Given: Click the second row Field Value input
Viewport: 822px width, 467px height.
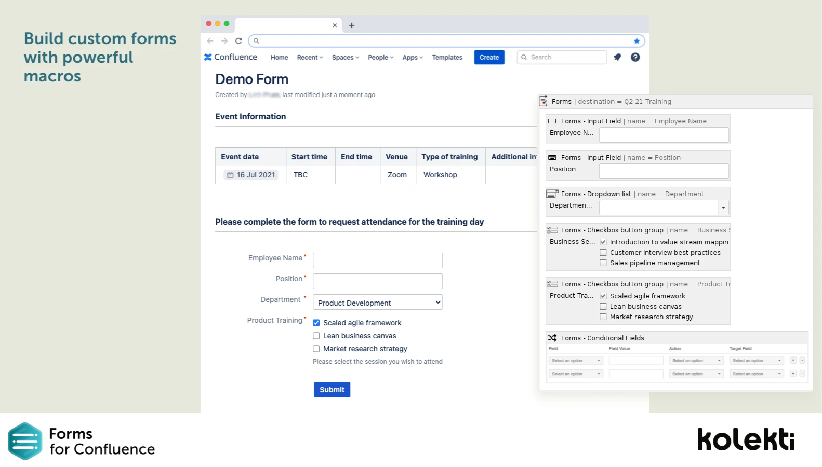Looking at the screenshot, I should tap(636, 374).
